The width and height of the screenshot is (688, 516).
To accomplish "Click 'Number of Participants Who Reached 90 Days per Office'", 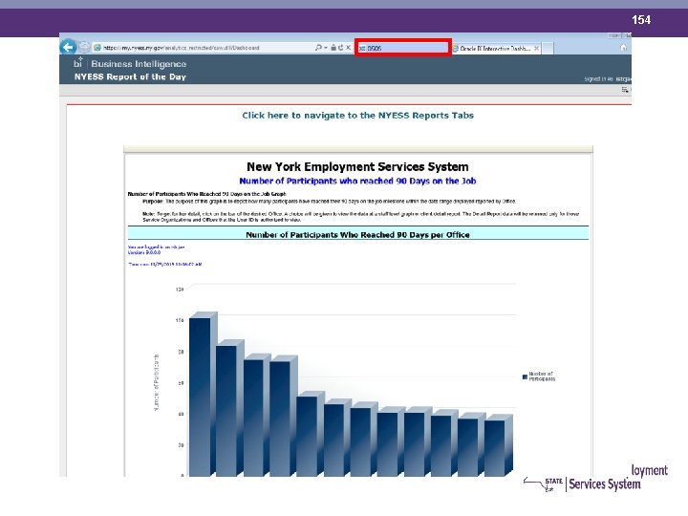I will [x=357, y=235].
